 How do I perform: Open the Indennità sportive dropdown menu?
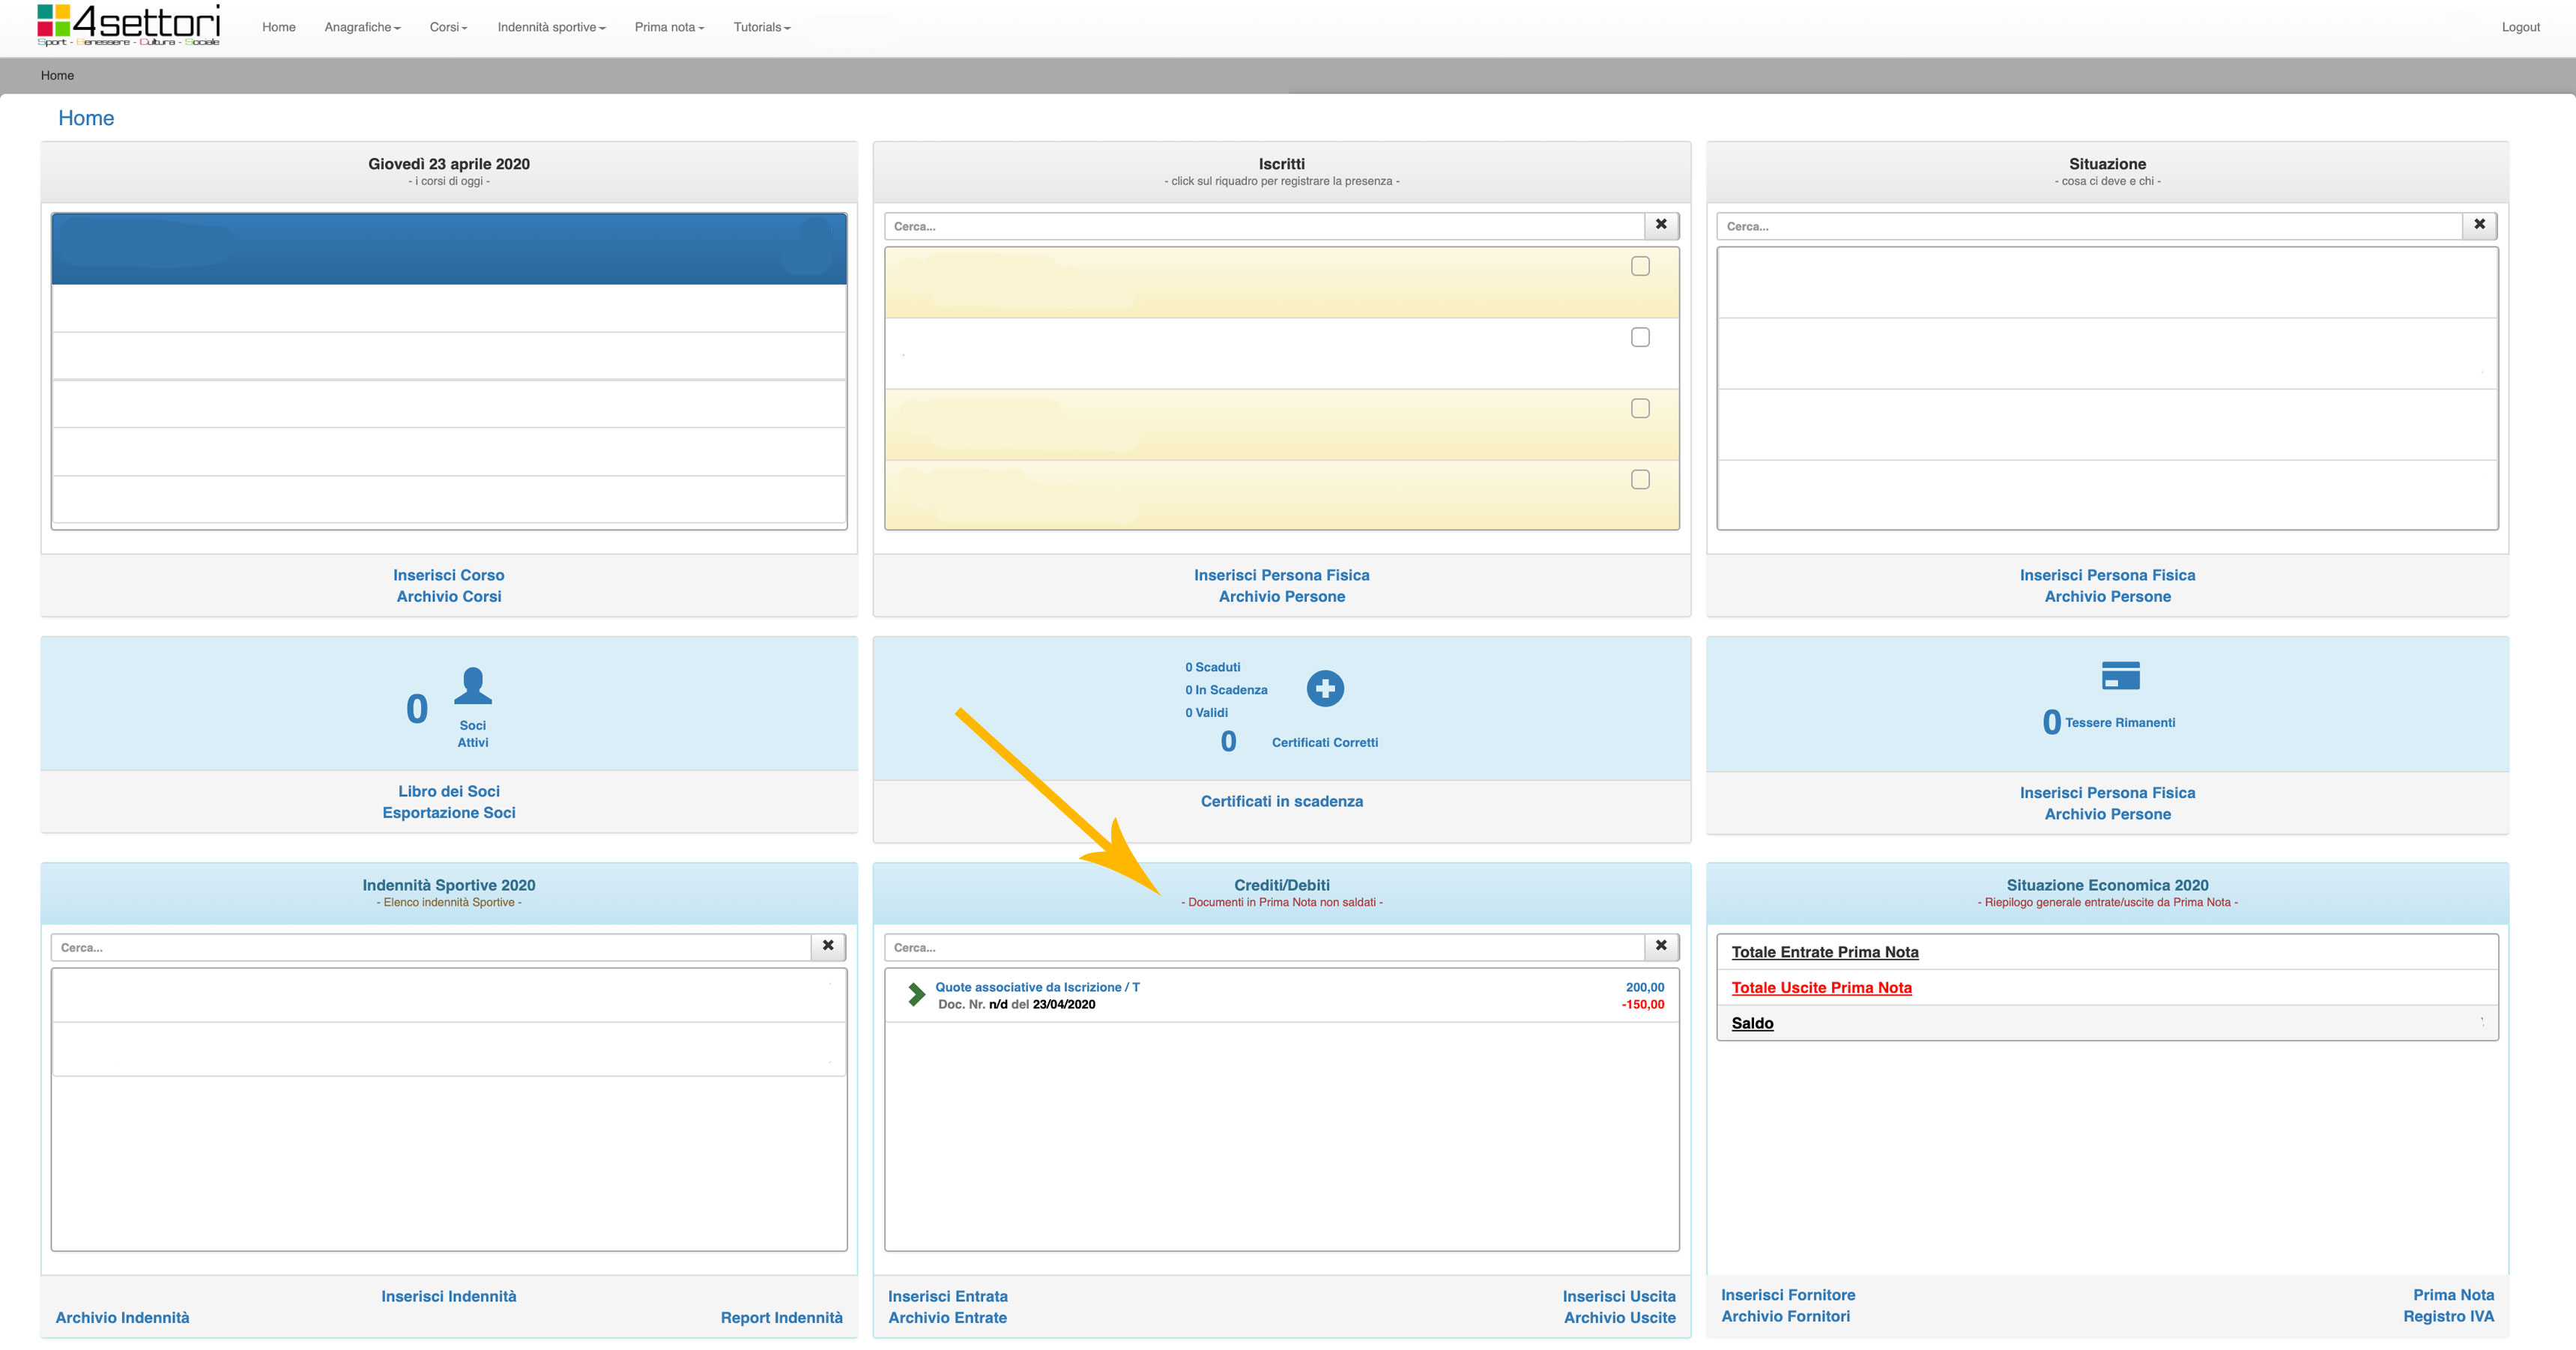551,27
